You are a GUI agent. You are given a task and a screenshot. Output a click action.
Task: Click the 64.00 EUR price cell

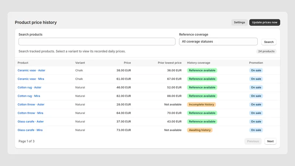[x=124, y=113]
